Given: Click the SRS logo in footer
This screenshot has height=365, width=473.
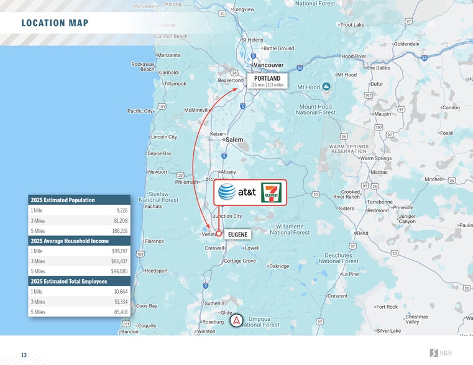Looking at the screenshot, I should pos(443,353).
